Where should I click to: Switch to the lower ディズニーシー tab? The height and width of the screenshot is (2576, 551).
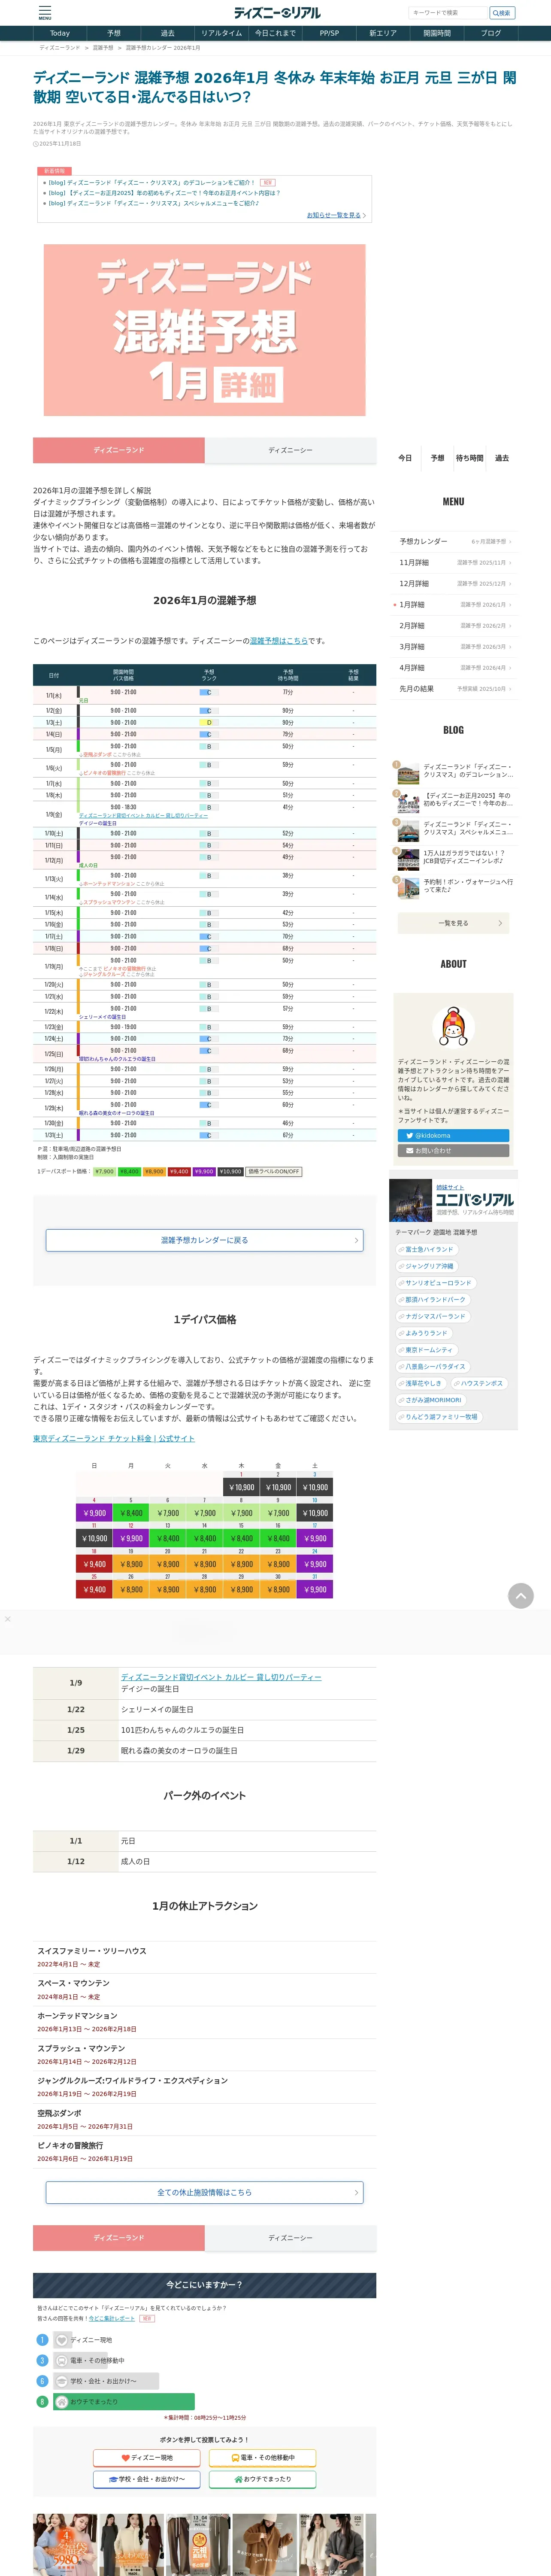(x=290, y=2238)
